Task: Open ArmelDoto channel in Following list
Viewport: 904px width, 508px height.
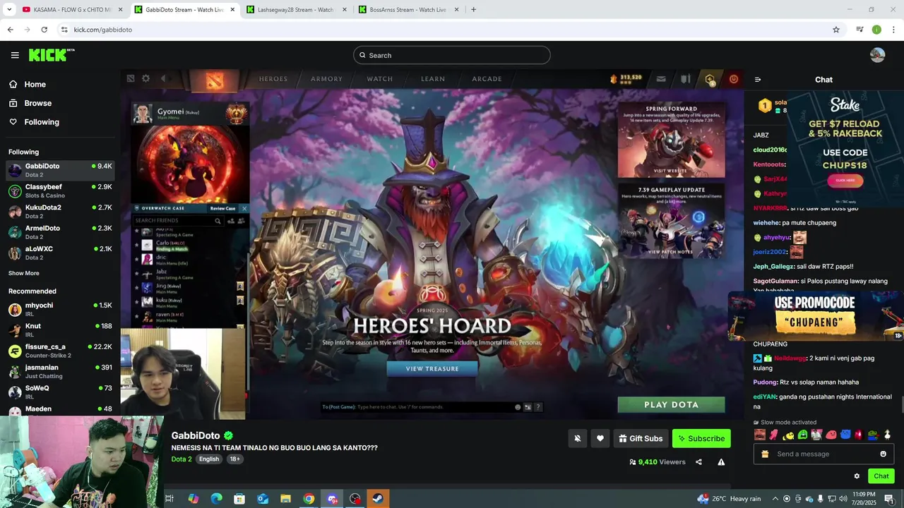Action: (x=60, y=232)
